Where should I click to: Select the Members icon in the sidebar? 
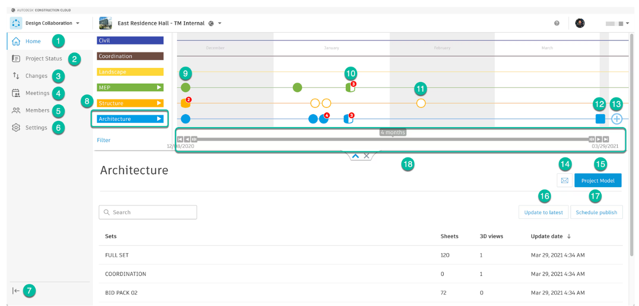coord(16,110)
